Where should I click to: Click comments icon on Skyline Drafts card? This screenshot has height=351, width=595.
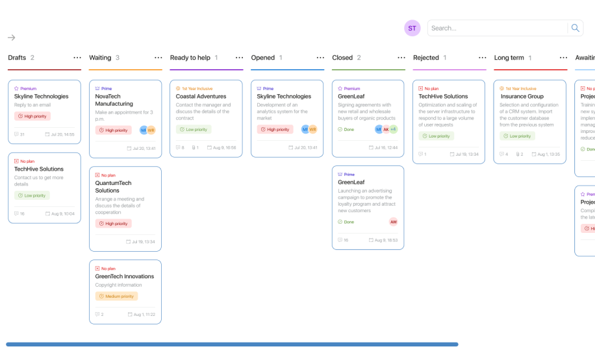(x=16, y=134)
